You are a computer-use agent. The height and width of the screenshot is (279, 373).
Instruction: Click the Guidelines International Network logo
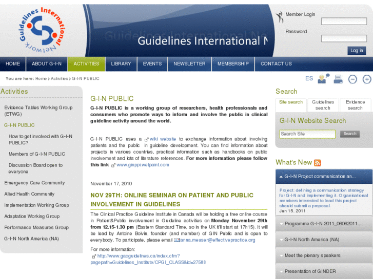(42, 30)
